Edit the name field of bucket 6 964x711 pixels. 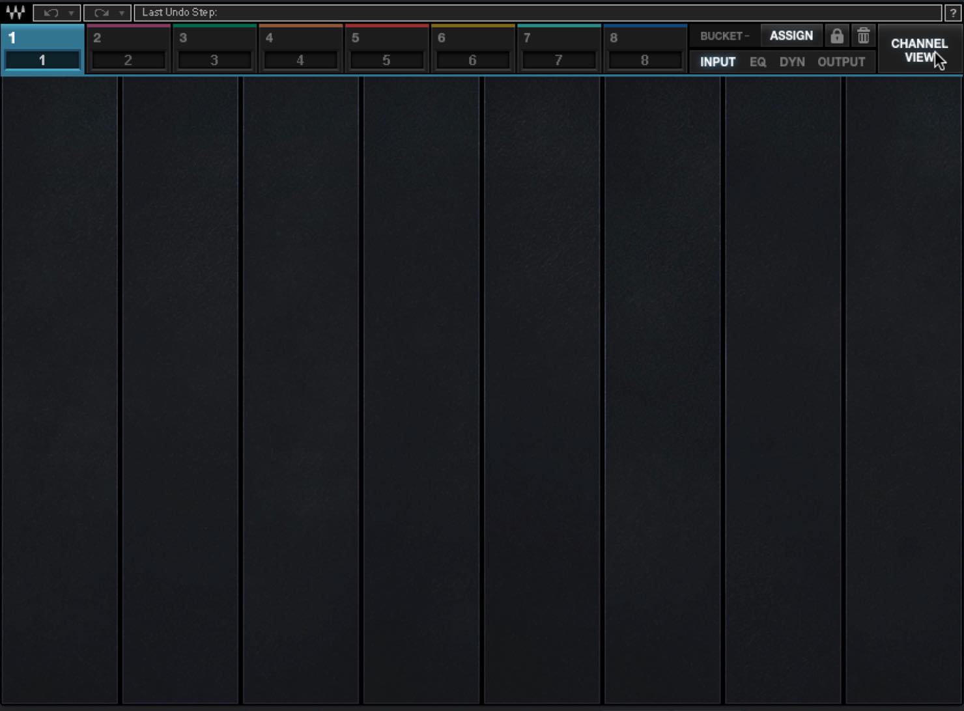(x=473, y=61)
